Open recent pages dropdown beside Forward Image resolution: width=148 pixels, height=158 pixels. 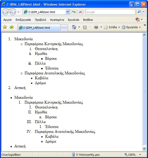coord(18,12)
